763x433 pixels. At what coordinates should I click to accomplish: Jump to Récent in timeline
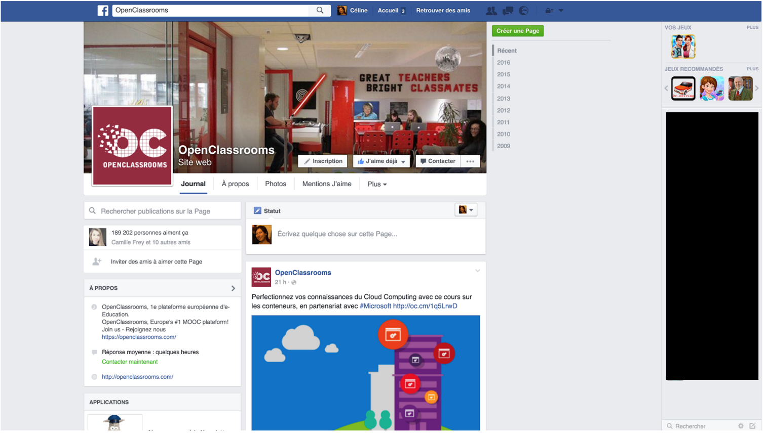pyautogui.click(x=507, y=51)
